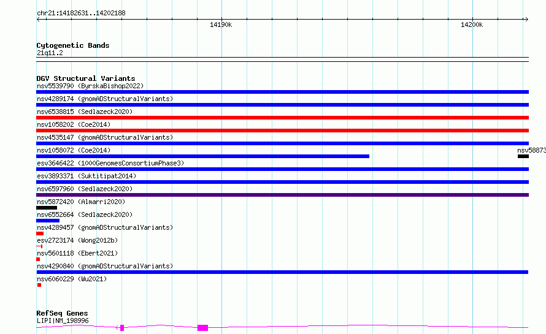Select the shorter blue bar for nsv1058072
546x334 pixels.
coord(202,156)
